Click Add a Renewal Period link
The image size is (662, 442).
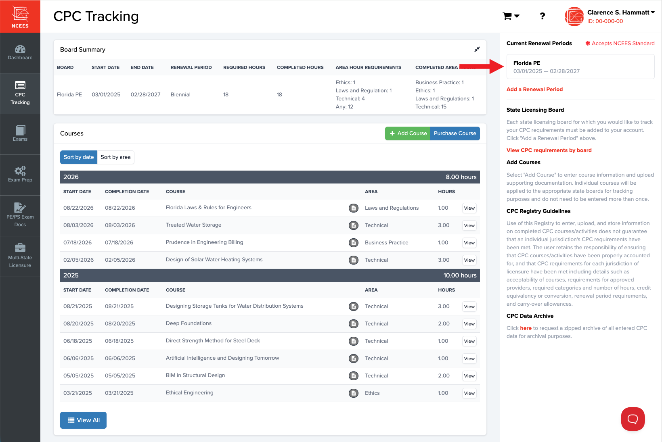pos(534,90)
